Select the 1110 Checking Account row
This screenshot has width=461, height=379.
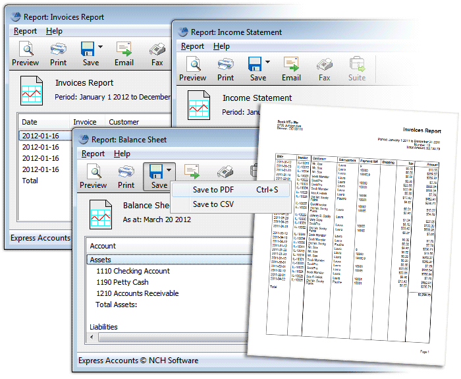click(132, 271)
